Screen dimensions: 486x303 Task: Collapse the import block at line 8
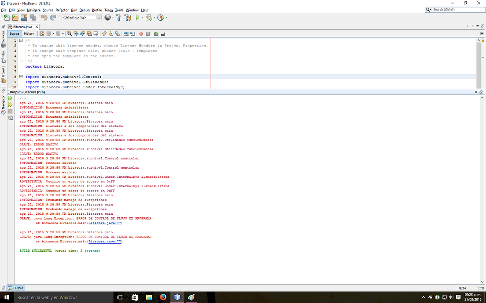[21, 76]
